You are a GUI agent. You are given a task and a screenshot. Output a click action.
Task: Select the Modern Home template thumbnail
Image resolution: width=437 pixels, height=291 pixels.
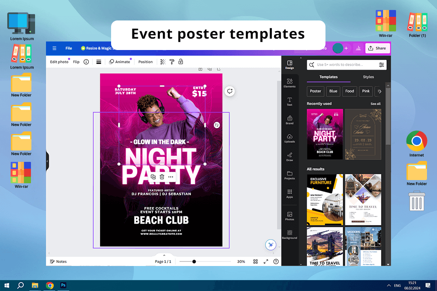pos(363,246)
